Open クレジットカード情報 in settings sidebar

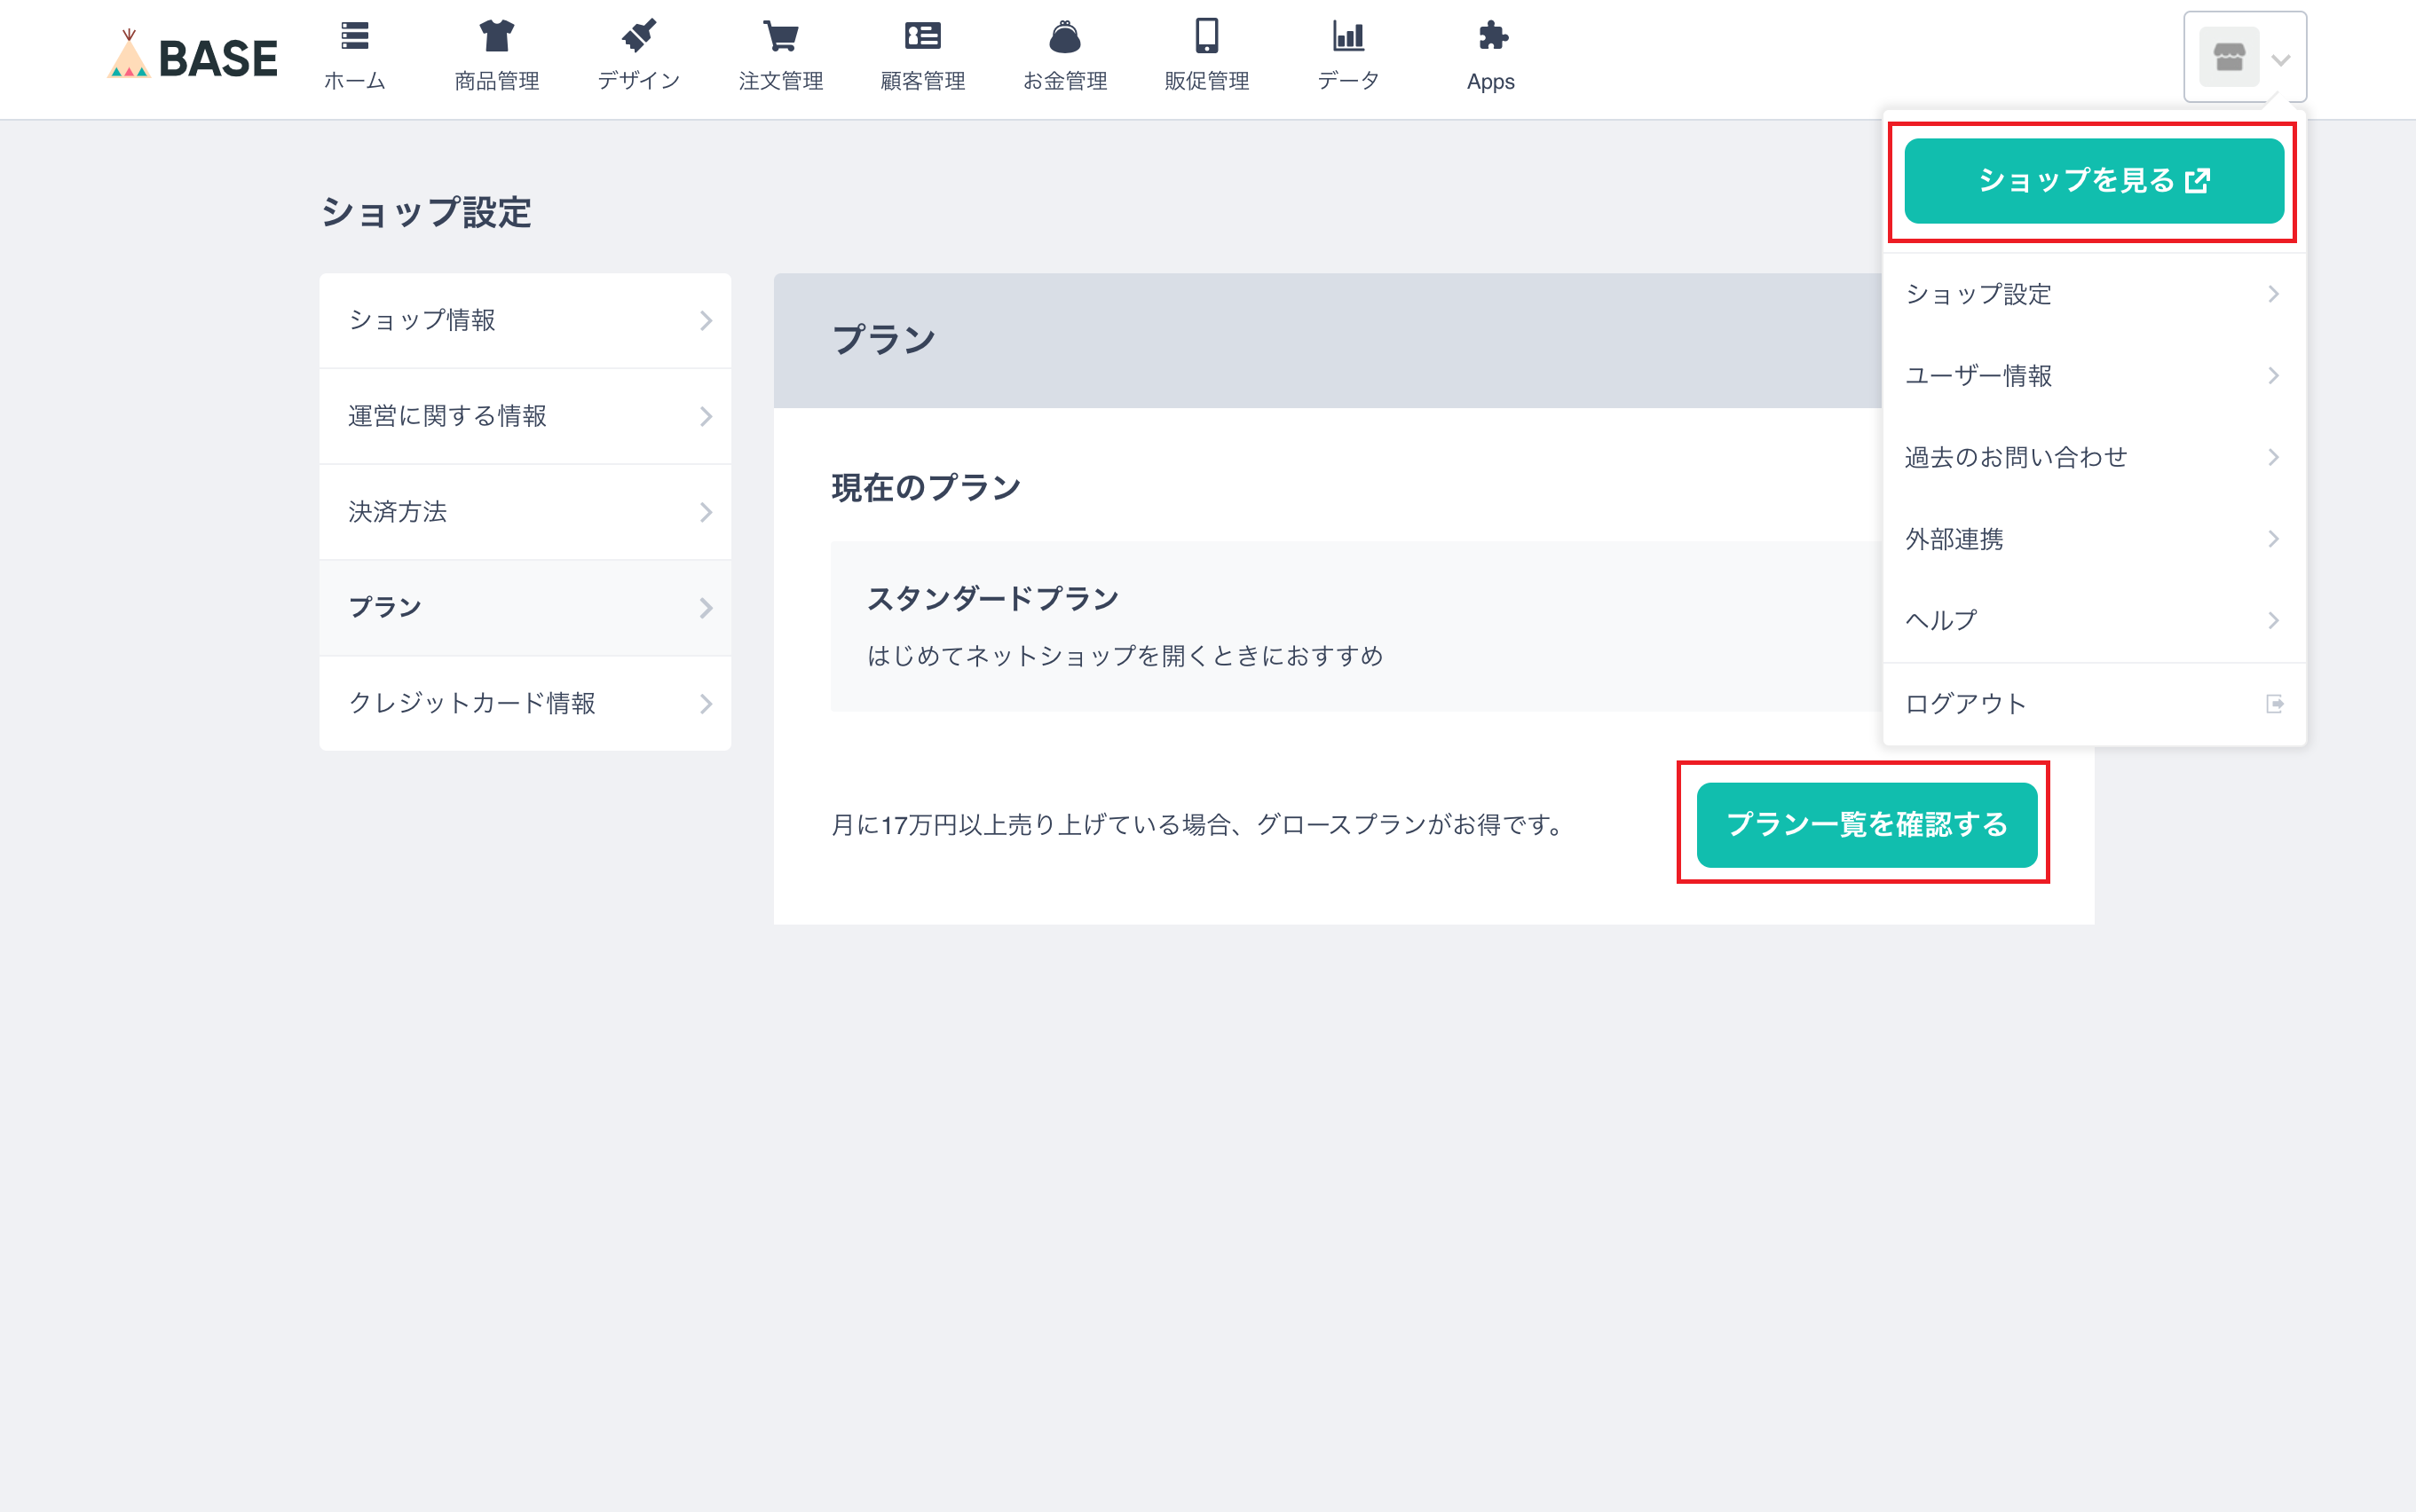coord(525,704)
